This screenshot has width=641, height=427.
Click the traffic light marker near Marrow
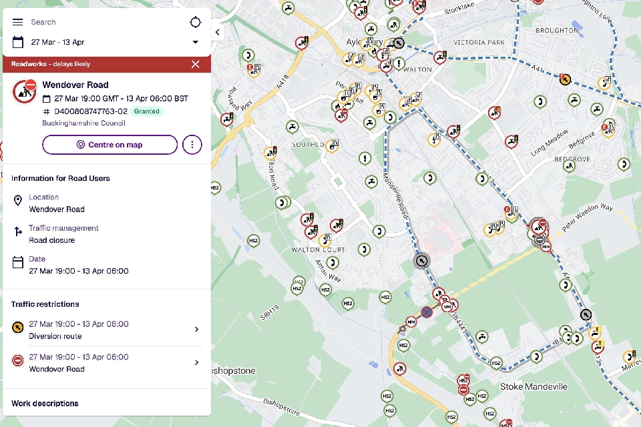[x=629, y=356]
